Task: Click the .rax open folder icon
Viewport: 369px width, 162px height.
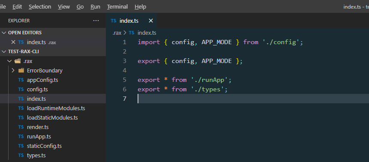Action: [x=18, y=61]
